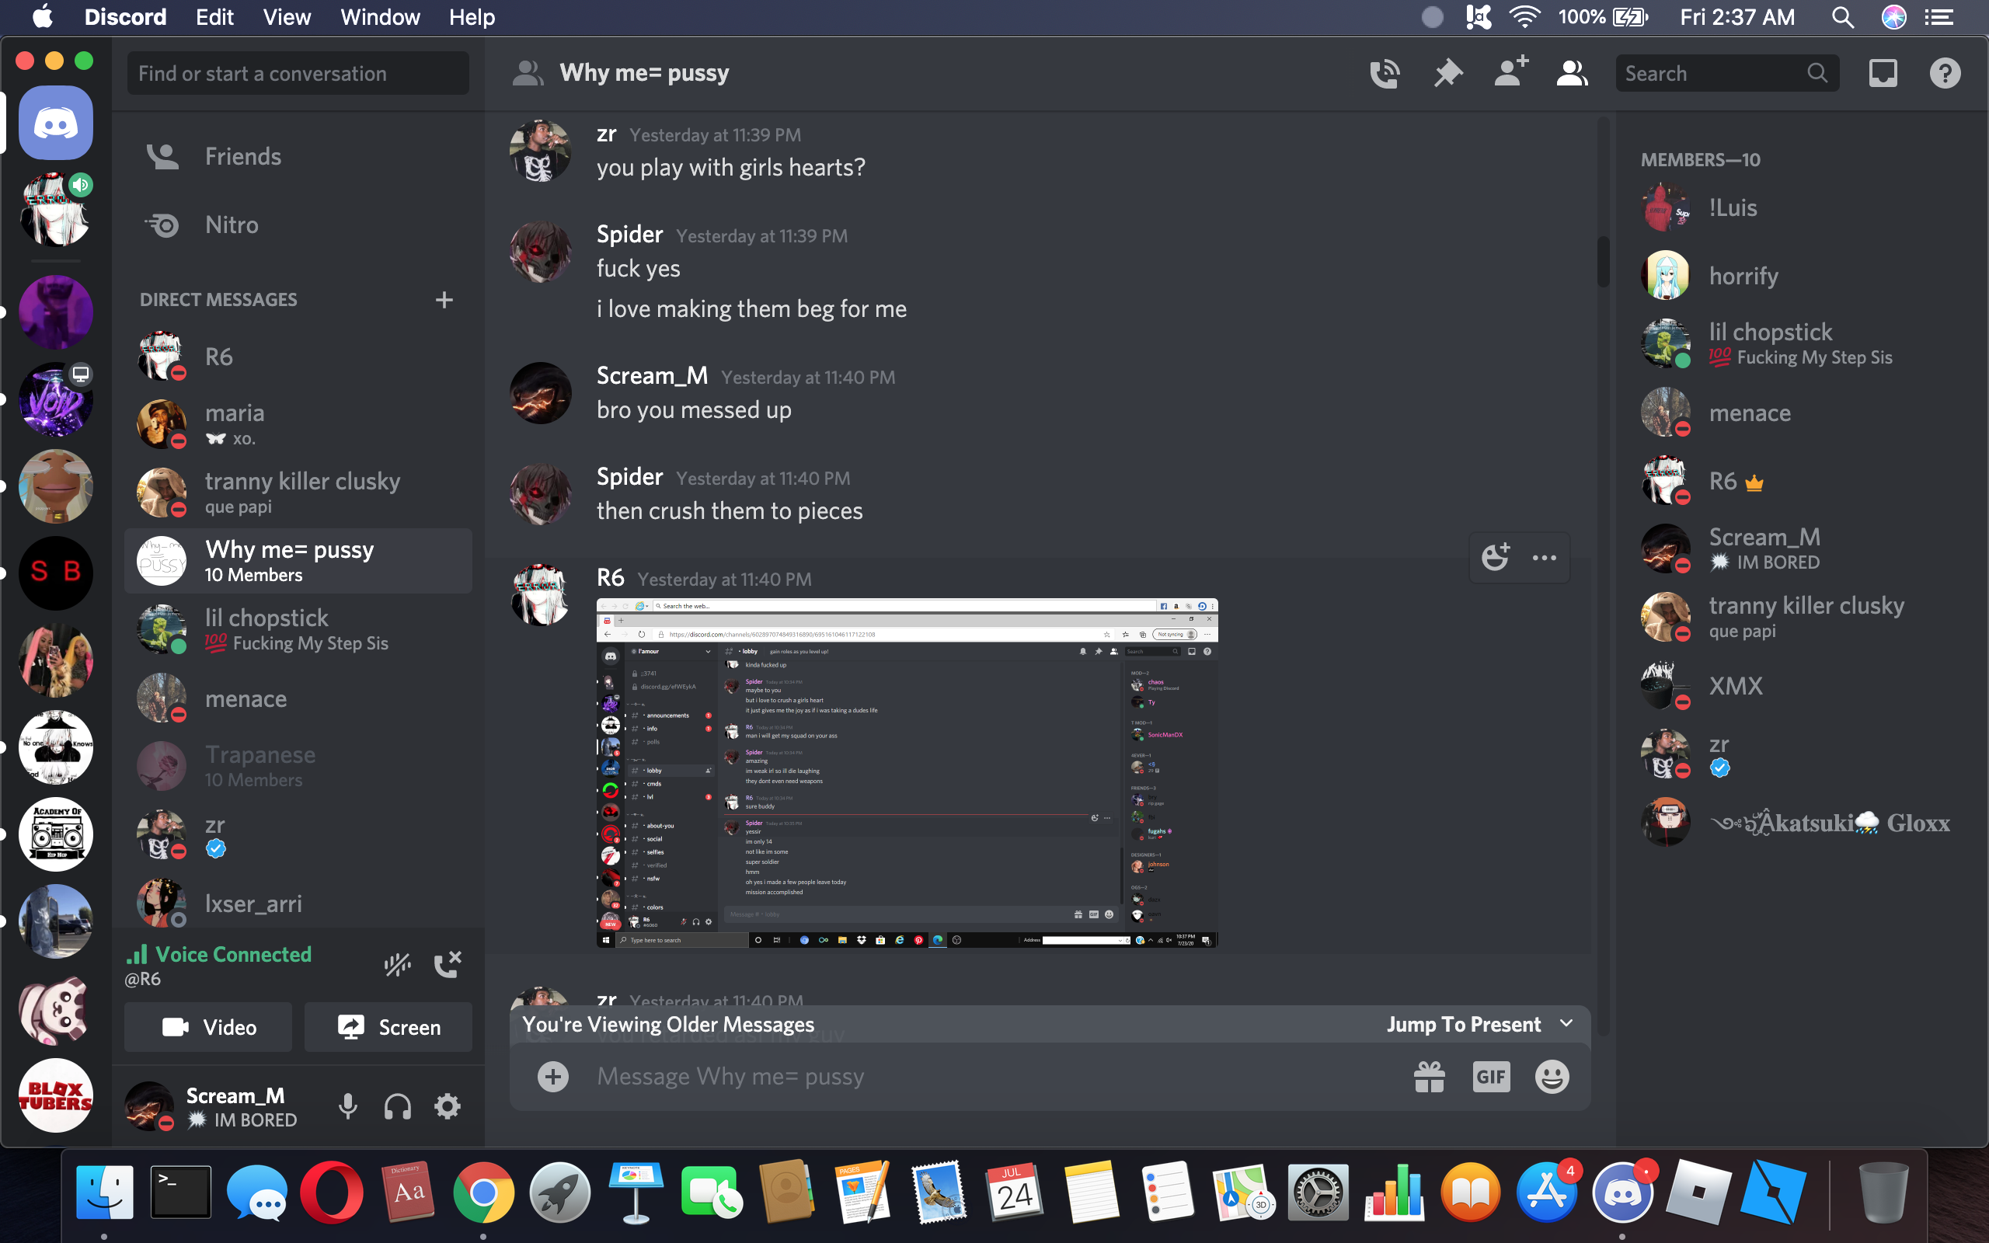
Task: Select the add reaction emoji icon
Action: [1495, 557]
